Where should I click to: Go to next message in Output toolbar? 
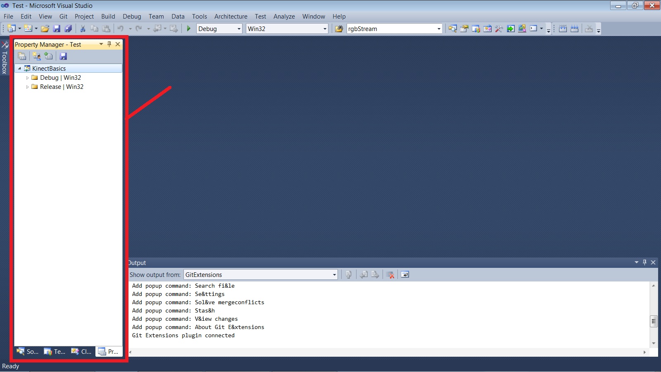click(375, 274)
